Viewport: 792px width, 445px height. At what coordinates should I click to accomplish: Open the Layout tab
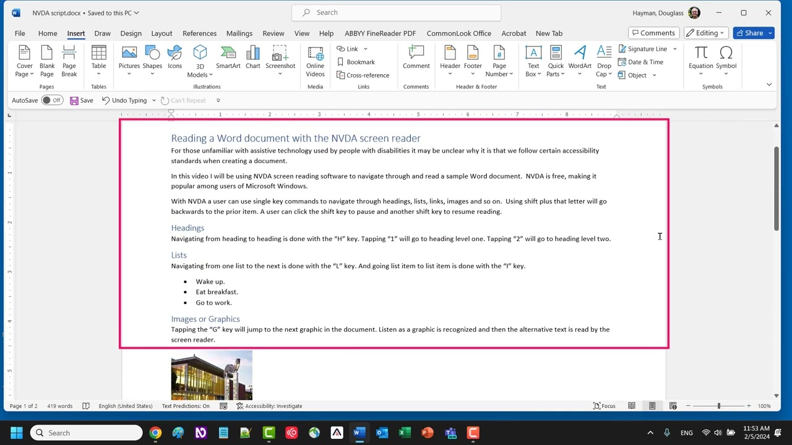tap(162, 33)
